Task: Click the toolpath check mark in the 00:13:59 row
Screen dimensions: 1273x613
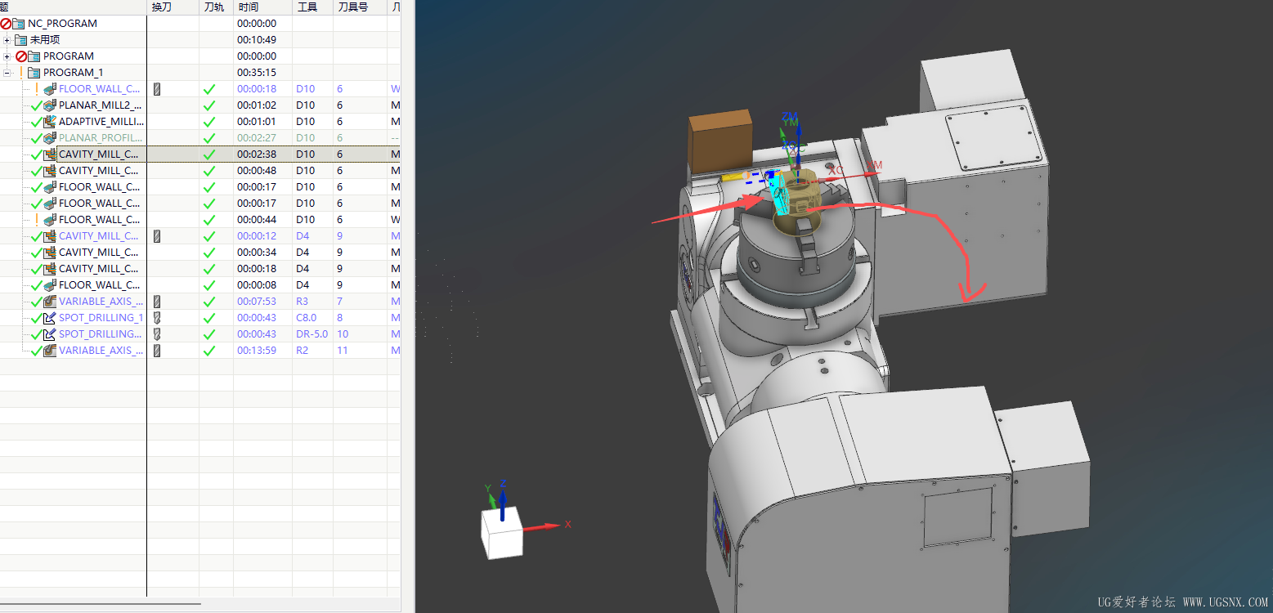Action: 209,351
